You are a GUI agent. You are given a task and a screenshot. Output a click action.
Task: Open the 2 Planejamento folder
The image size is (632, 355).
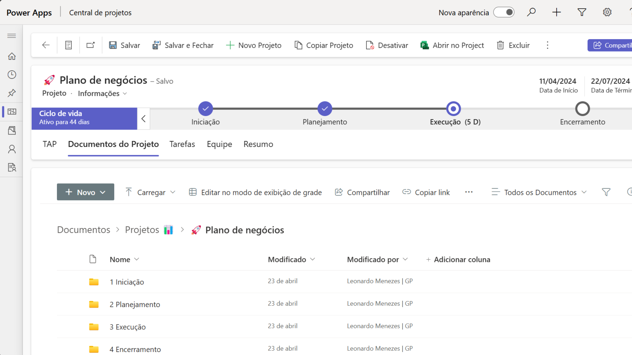click(x=135, y=304)
